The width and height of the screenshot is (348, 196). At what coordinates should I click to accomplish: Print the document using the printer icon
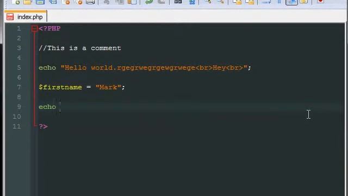tap(91, 2)
